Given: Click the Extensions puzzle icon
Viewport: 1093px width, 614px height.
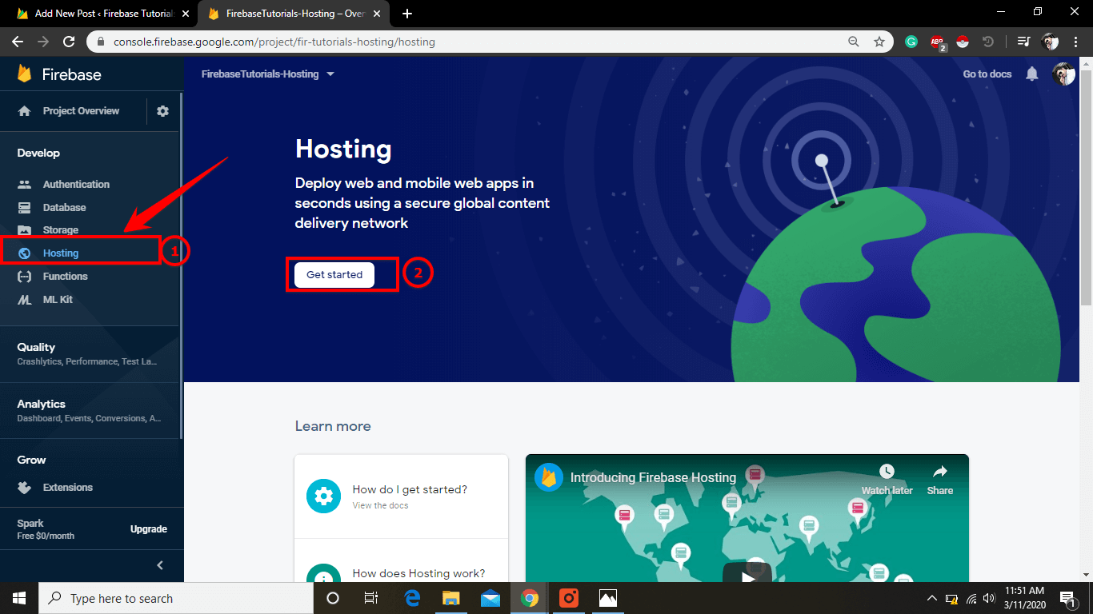Looking at the screenshot, I should tap(25, 488).
